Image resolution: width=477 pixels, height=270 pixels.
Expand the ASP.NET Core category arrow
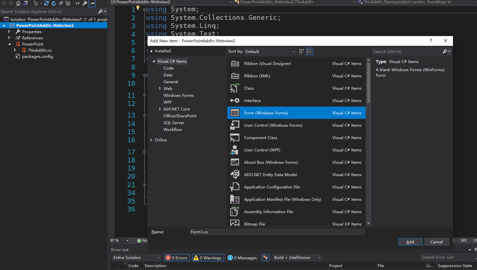(160, 109)
